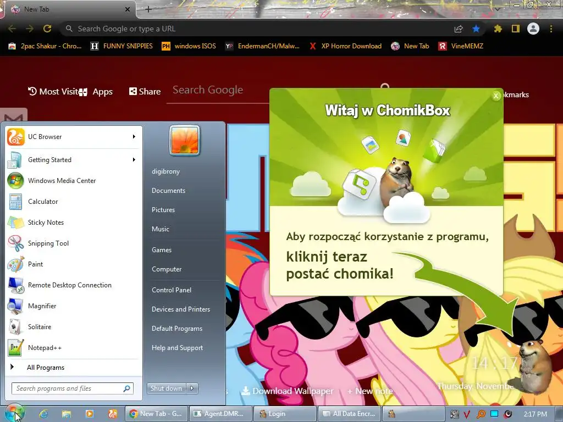Open Music library

point(160,229)
